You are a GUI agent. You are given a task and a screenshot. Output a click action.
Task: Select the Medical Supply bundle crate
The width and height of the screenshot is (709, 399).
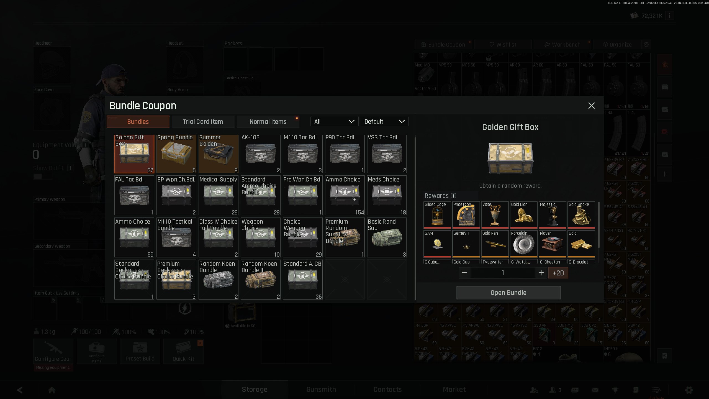coord(218,195)
